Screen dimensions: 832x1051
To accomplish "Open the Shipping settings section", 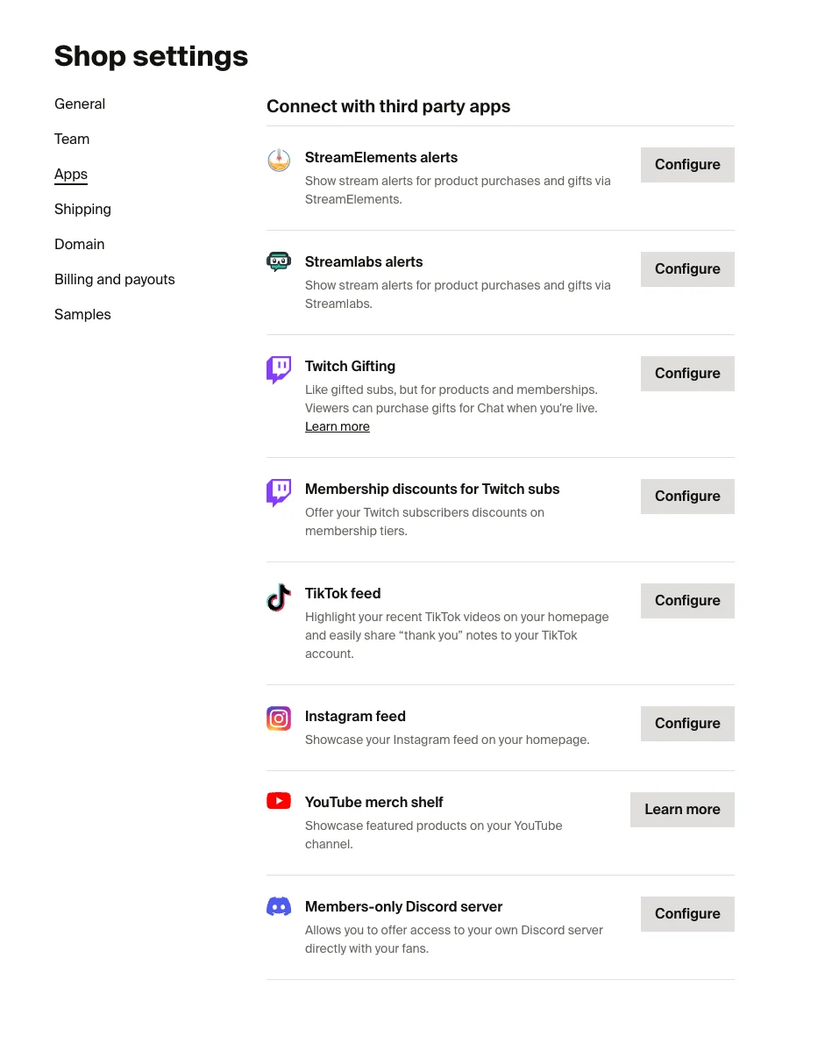I will (x=82, y=209).
